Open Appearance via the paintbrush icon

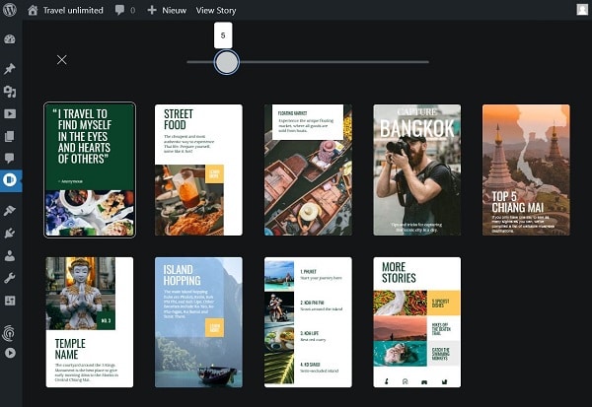[x=10, y=211]
